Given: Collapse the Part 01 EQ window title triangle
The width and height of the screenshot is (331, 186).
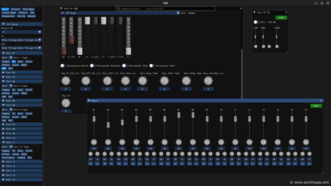Looking at the screenshot, I should click(254, 12).
